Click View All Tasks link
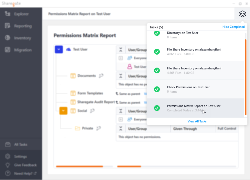This screenshot has width=250, height=180. [x=197, y=121]
